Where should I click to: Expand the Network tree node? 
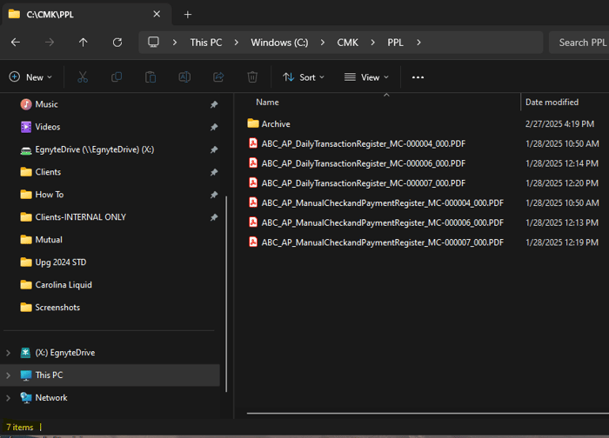(9, 398)
